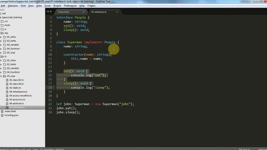Click file icon of tsconfig.json

pos(2,115)
